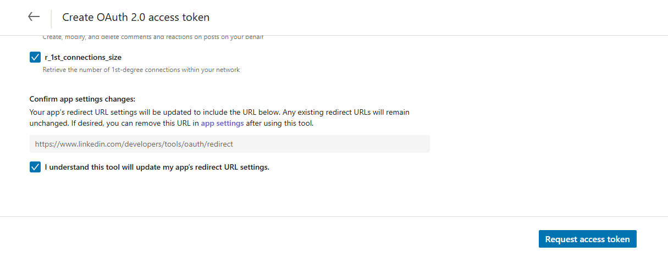
Task: Click the 'Confirm app settings changes' heading
Action: [x=82, y=99]
